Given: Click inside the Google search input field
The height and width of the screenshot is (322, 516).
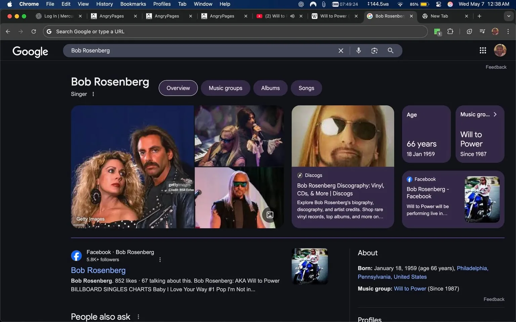Looking at the screenshot, I should click(202, 50).
